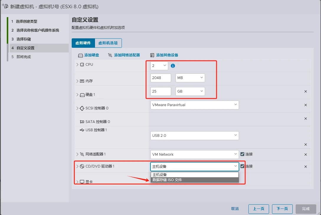Viewport: 321px width, 215px height.
Task: Click the Add other device icon
Action: pyautogui.click(x=152, y=55)
